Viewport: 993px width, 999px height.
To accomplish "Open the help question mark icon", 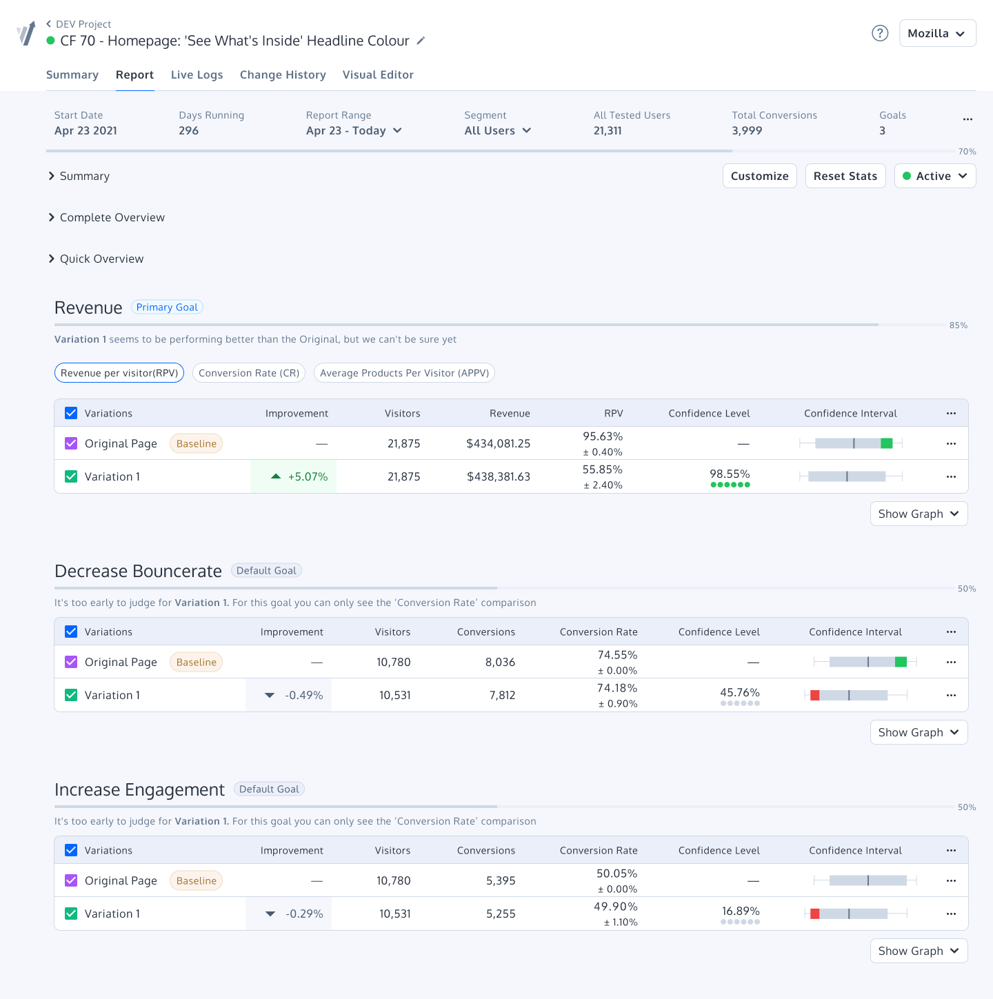I will point(880,33).
